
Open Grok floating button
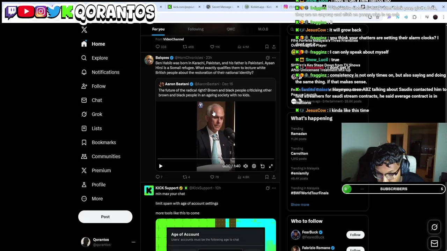click(434, 227)
